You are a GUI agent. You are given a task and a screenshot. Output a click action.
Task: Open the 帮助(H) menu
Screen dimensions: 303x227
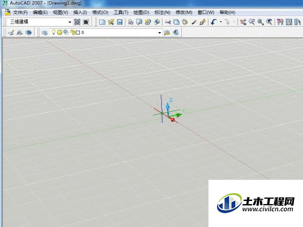[x=227, y=13]
